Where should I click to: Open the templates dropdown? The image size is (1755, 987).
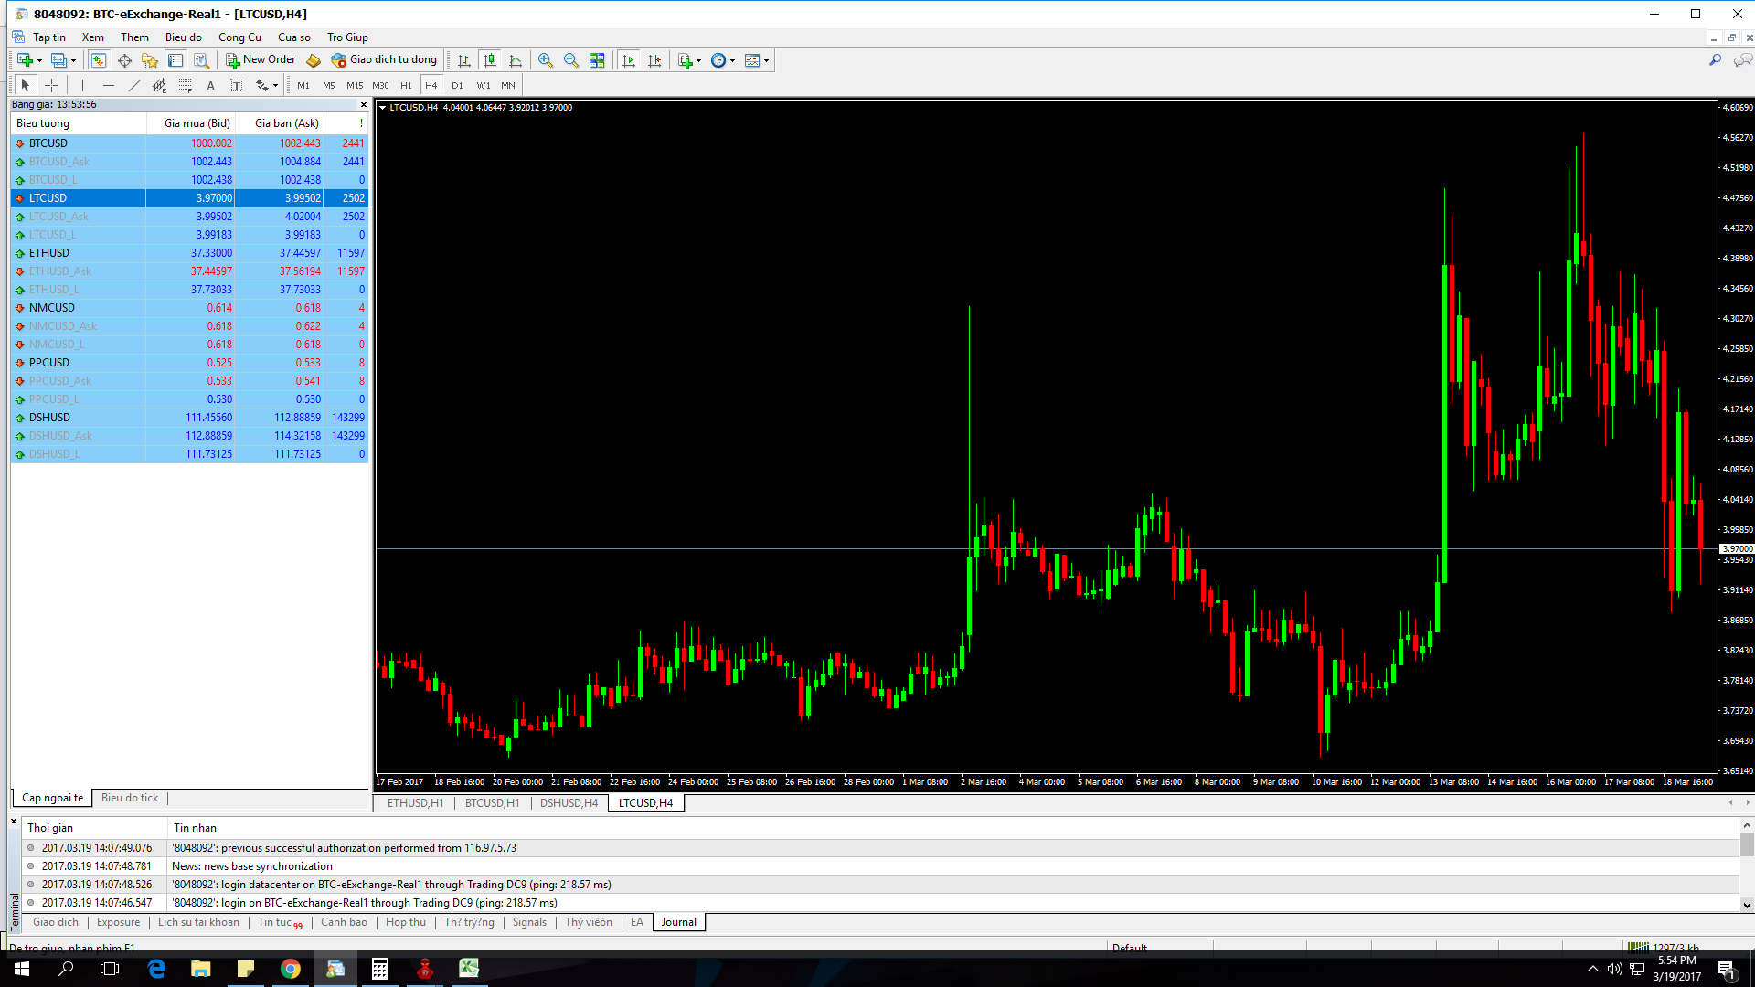[757, 60]
